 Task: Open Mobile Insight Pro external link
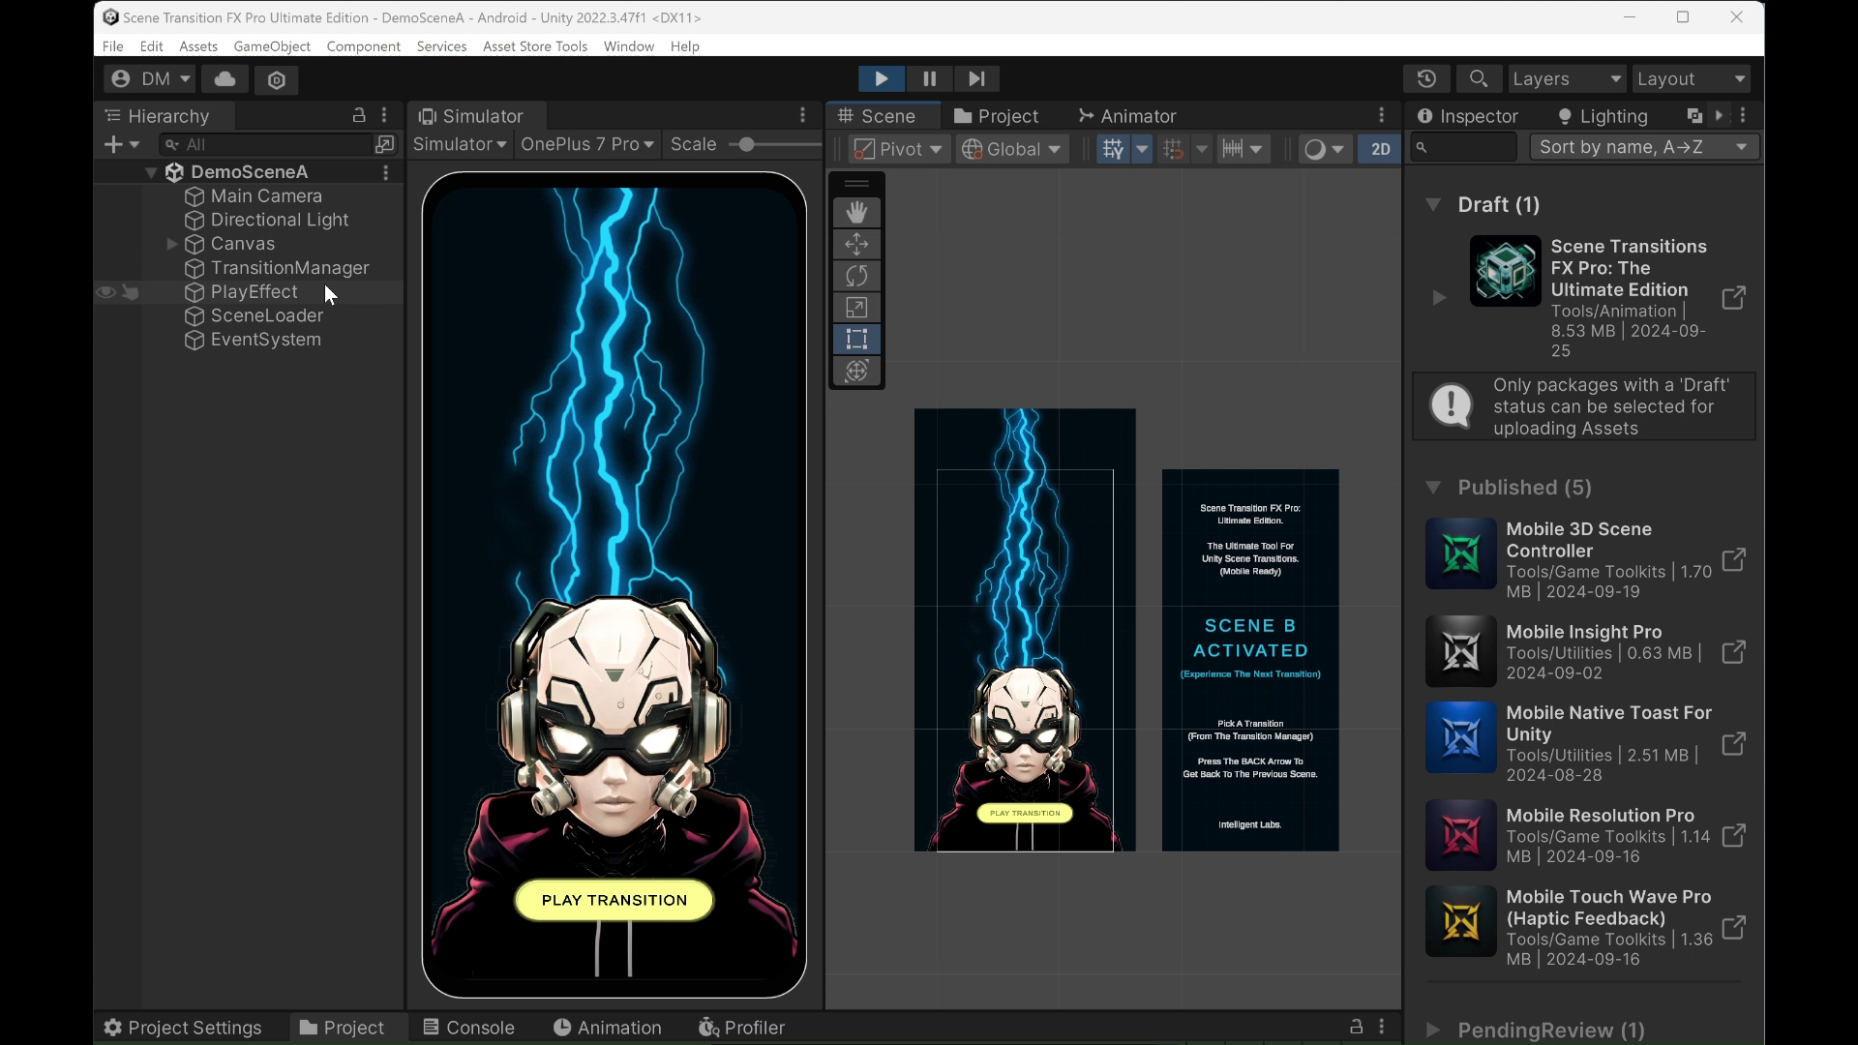pos(1733,652)
